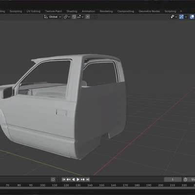Play the animation forward
The image size is (195, 195).
point(78,179)
